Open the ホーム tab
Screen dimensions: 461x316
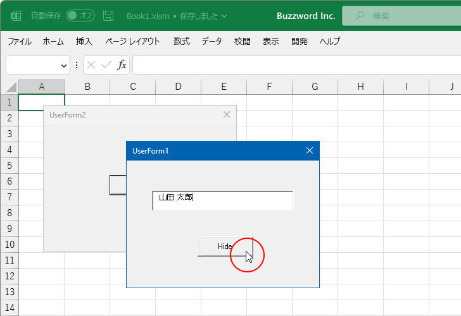point(53,41)
